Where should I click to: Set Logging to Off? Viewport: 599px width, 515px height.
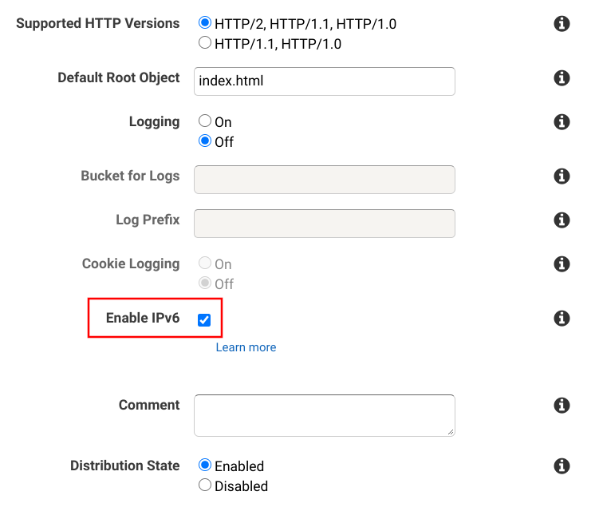click(205, 141)
